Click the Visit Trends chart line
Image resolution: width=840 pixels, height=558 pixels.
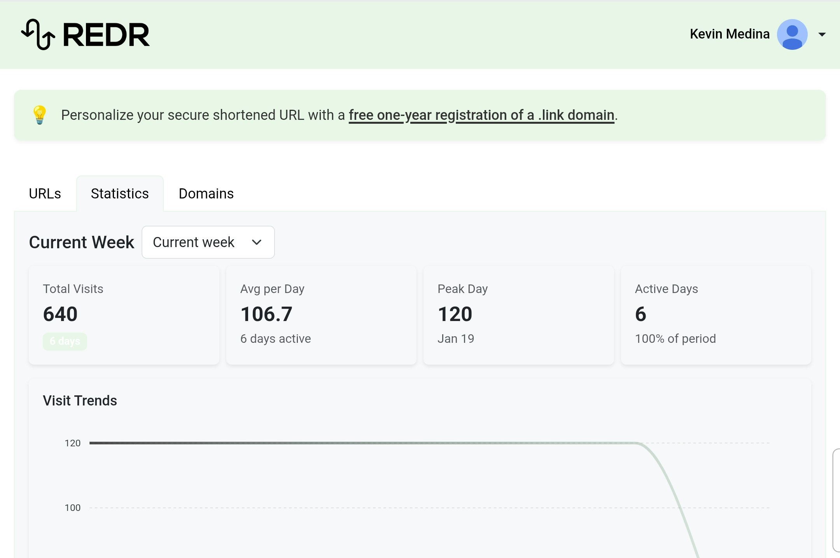350,442
